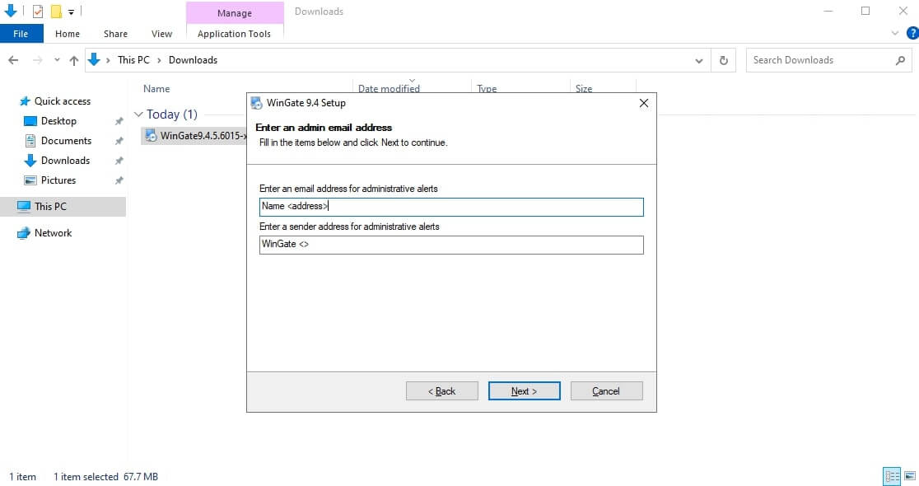Image resolution: width=919 pixels, height=486 pixels.
Task: Click the Properties quick access icon
Action: pos(38,12)
